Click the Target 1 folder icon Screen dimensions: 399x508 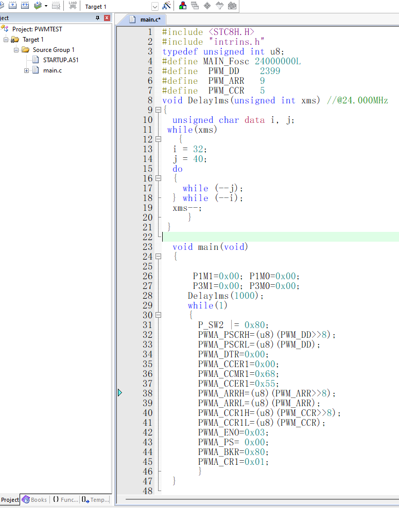(15, 40)
